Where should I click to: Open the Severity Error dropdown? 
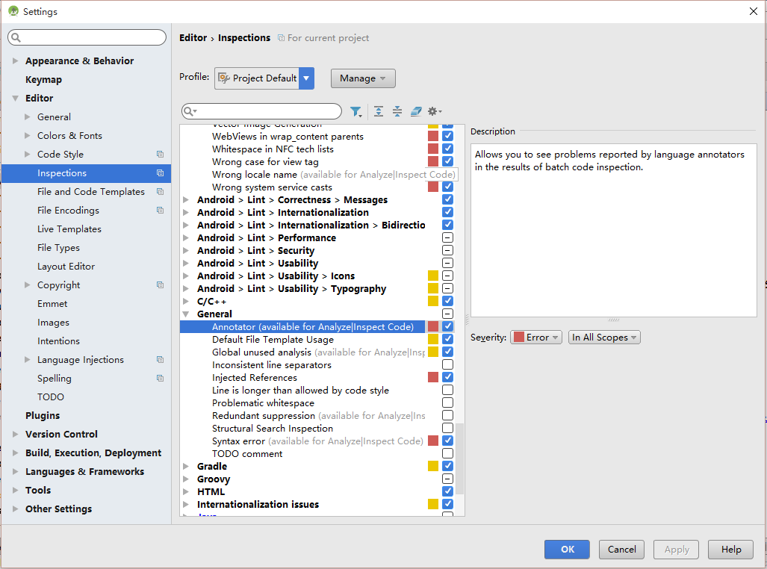coord(536,337)
